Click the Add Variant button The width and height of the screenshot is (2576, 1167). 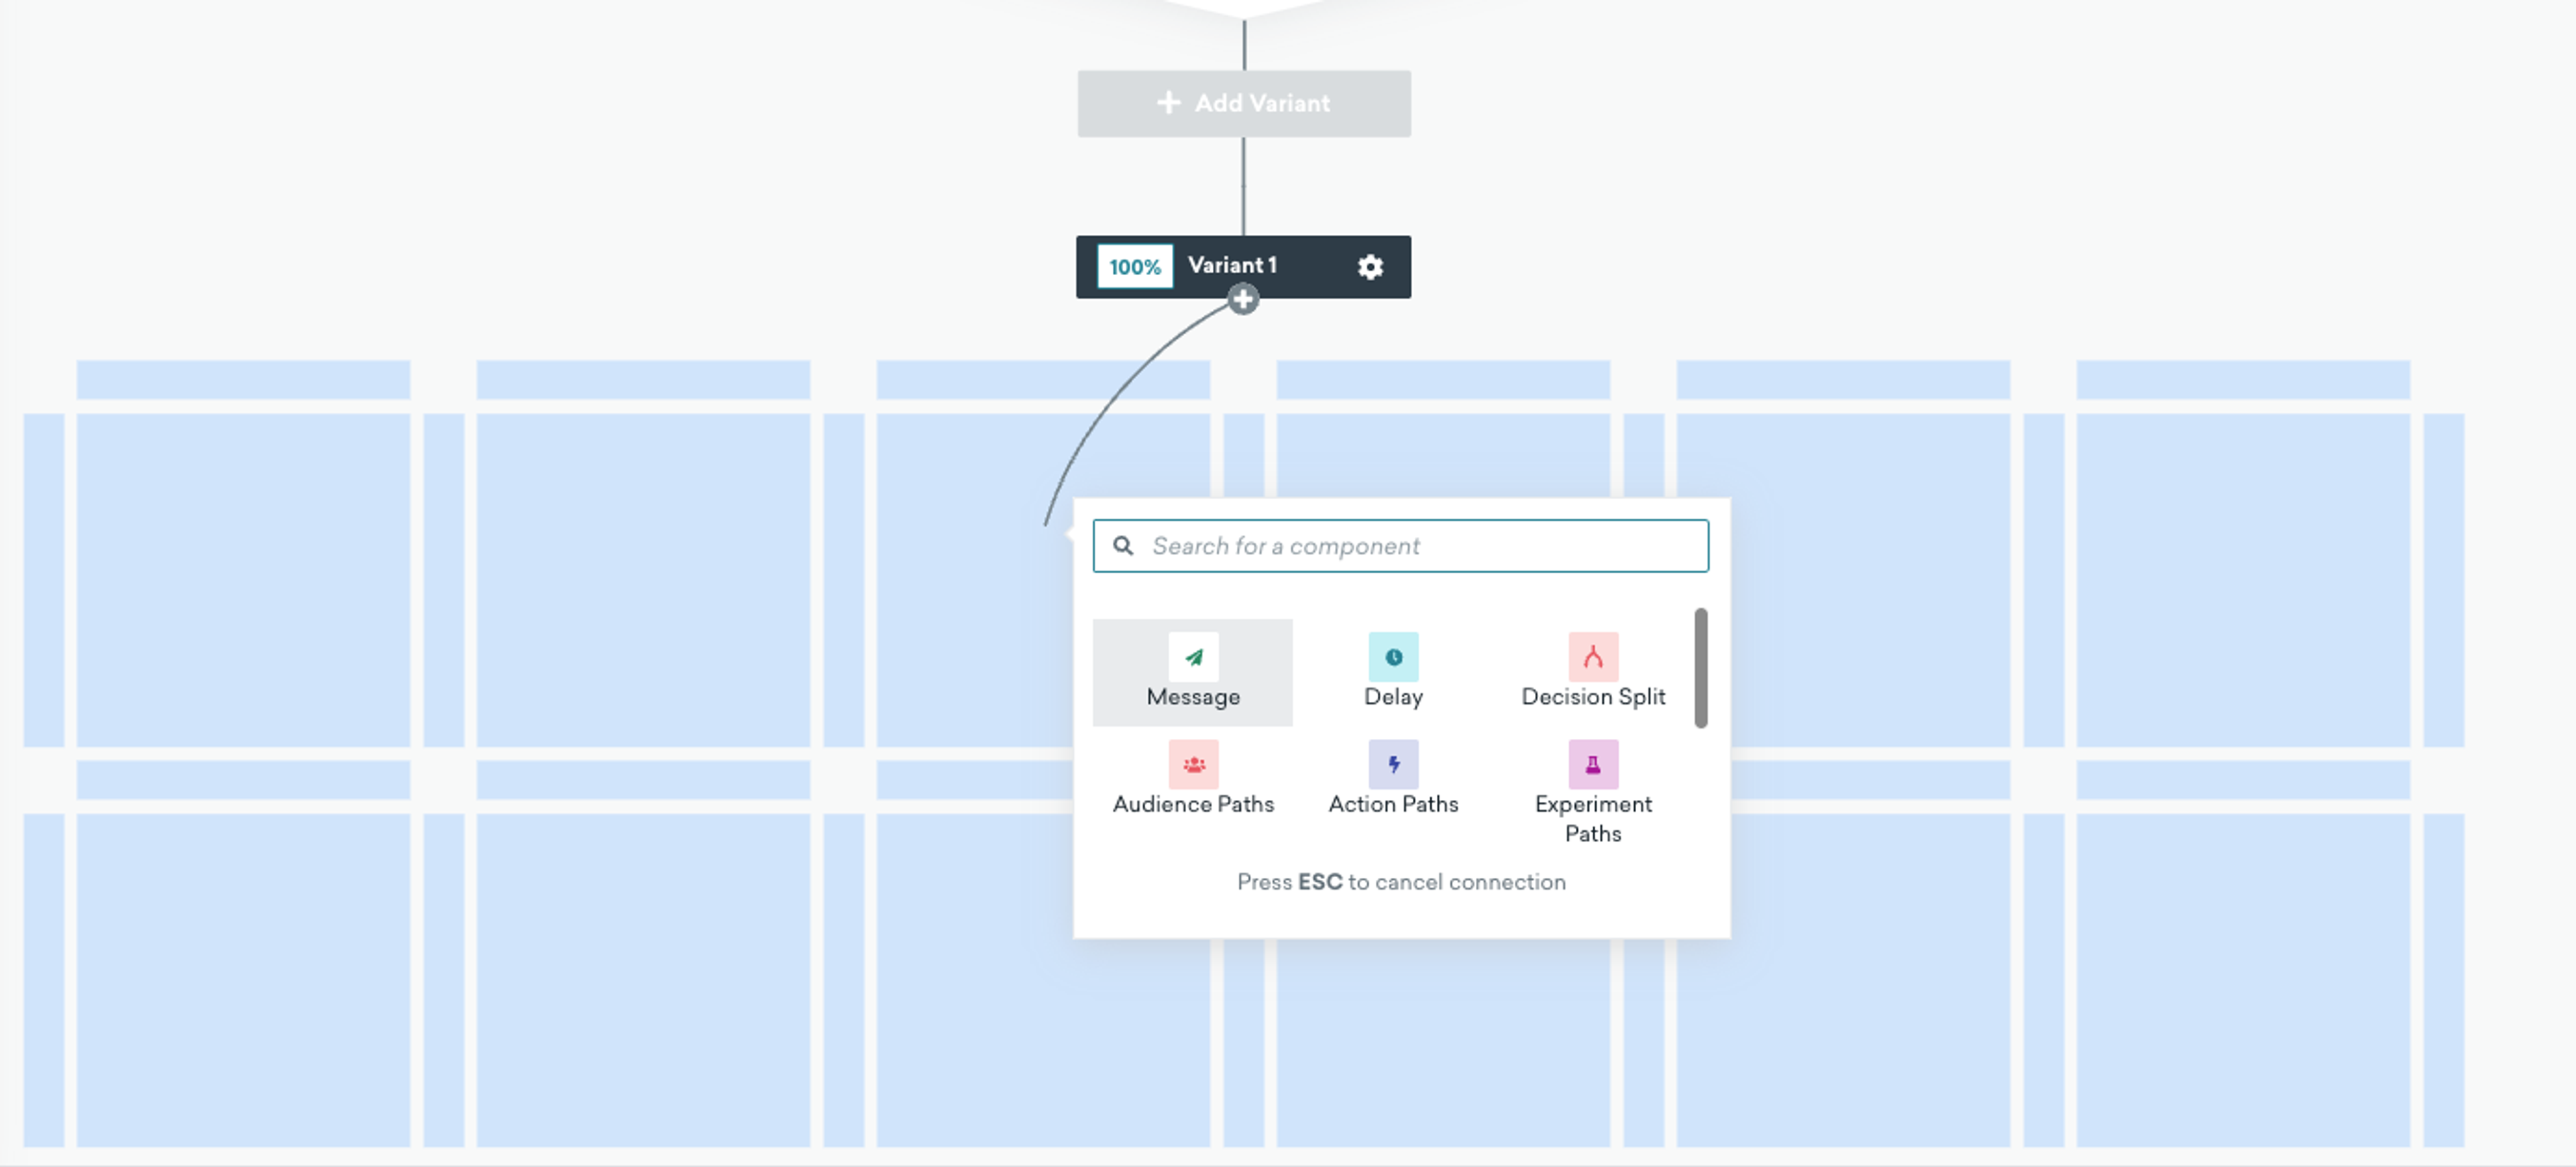[x=1244, y=103]
